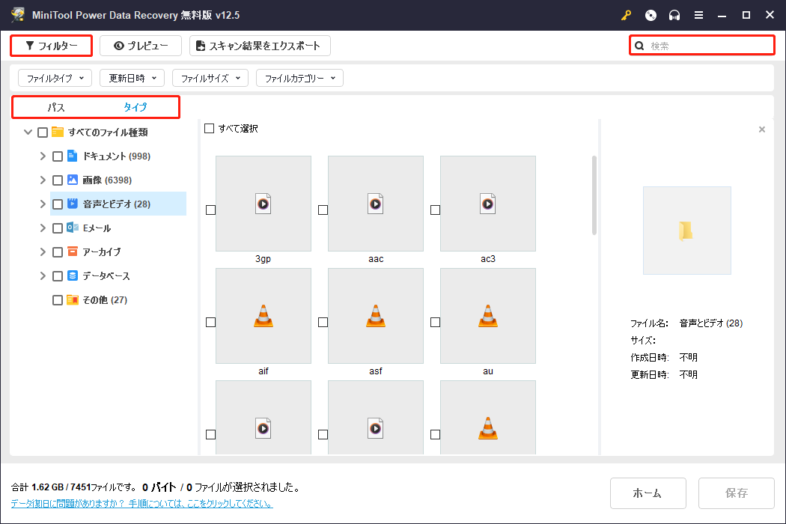This screenshot has height=524, width=786.
Task: Open the aac file type thumbnail
Action: [376, 203]
